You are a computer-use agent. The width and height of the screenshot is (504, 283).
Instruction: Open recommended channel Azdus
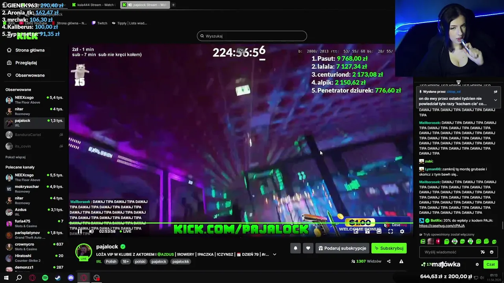coord(35,212)
